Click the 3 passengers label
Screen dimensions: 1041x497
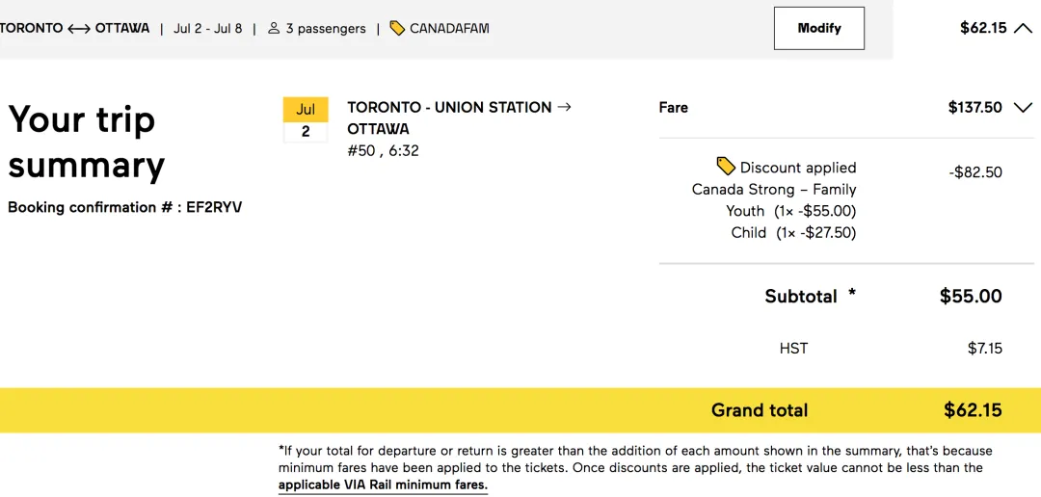326,29
